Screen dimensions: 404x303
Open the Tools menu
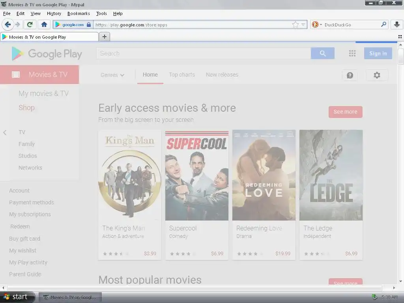(101, 13)
